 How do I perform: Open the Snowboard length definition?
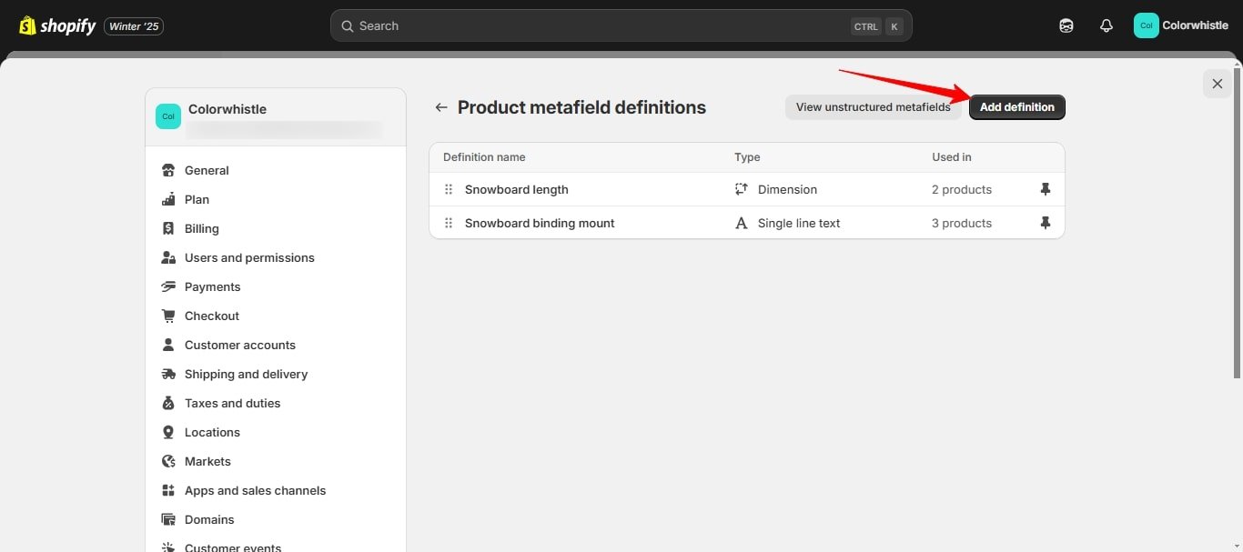click(516, 189)
